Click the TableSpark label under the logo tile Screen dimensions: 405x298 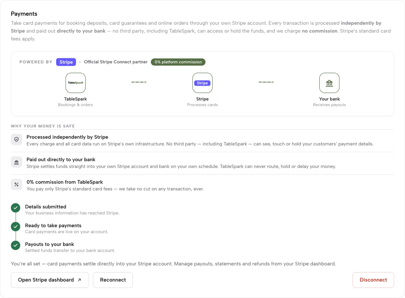click(x=75, y=99)
